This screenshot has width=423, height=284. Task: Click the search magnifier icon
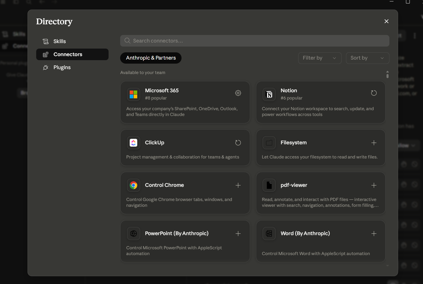(x=127, y=41)
